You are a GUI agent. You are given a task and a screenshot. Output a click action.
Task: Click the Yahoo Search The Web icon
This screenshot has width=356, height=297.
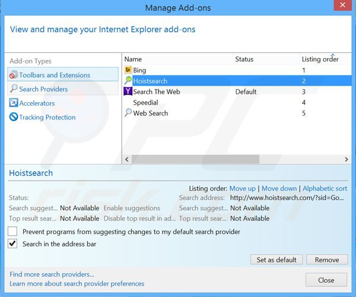click(128, 91)
